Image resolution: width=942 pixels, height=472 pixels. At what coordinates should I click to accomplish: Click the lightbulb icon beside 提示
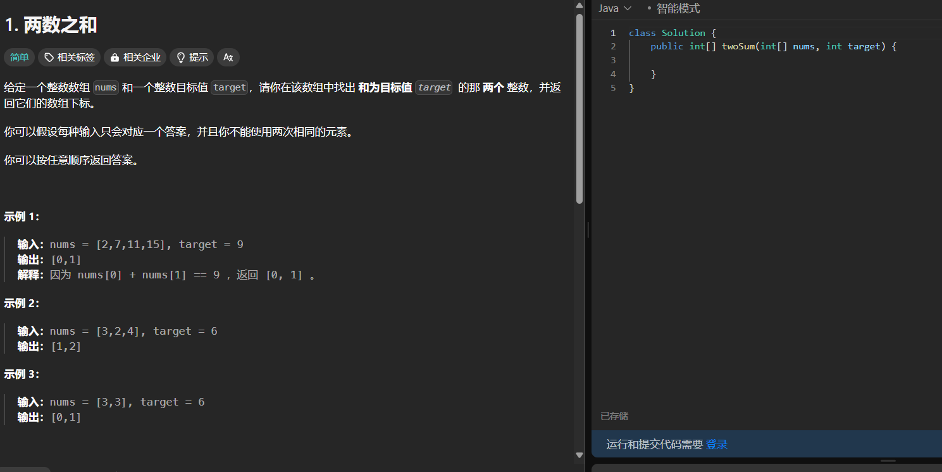(x=180, y=58)
